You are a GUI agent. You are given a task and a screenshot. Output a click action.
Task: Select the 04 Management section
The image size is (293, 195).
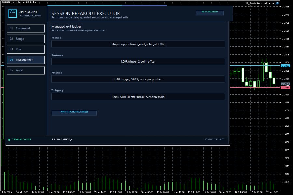point(26,60)
